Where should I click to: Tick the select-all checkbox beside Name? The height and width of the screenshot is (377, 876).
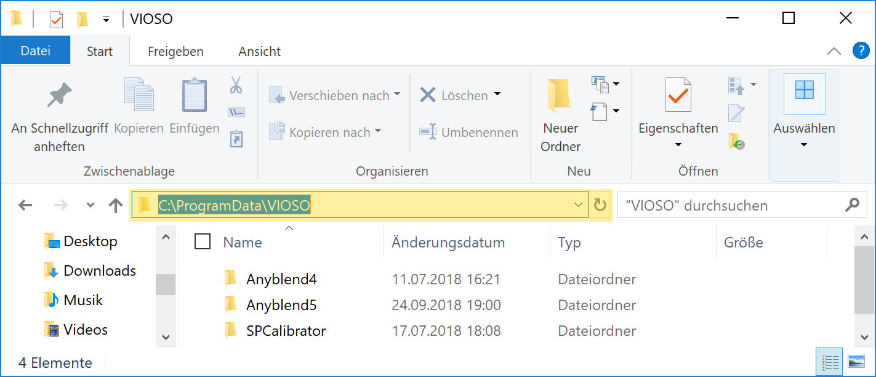coord(202,242)
